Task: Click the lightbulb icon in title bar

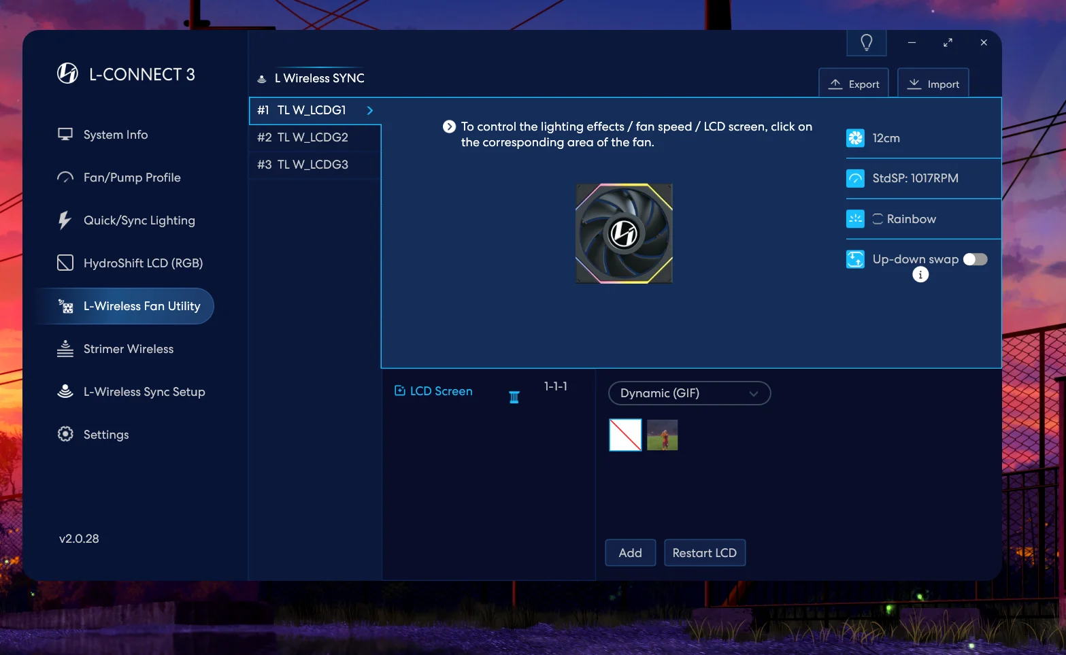Action: click(867, 43)
